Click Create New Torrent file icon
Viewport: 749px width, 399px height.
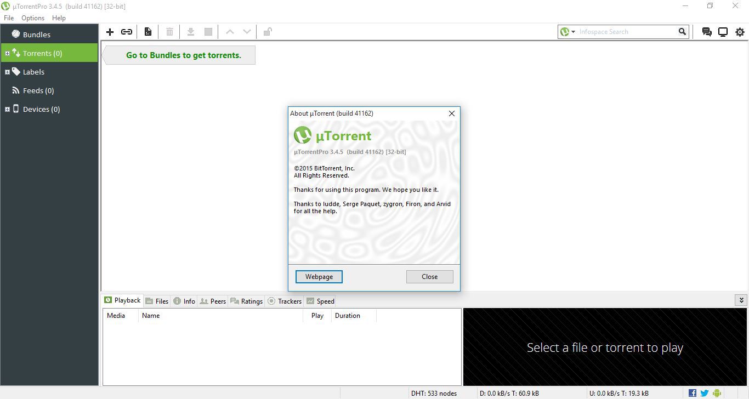point(148,32)
